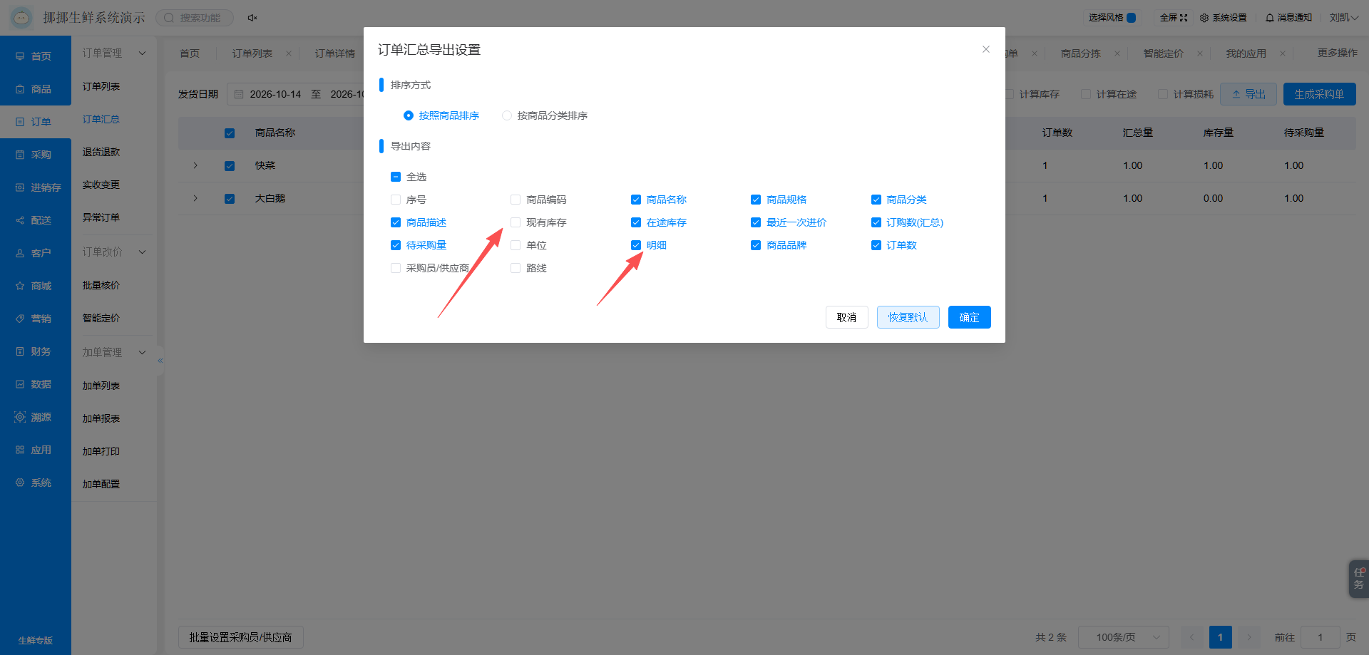Select 按商品分类排序 radio option
Viewport: 1369px width, 655px height.
(x=507, y=115)
